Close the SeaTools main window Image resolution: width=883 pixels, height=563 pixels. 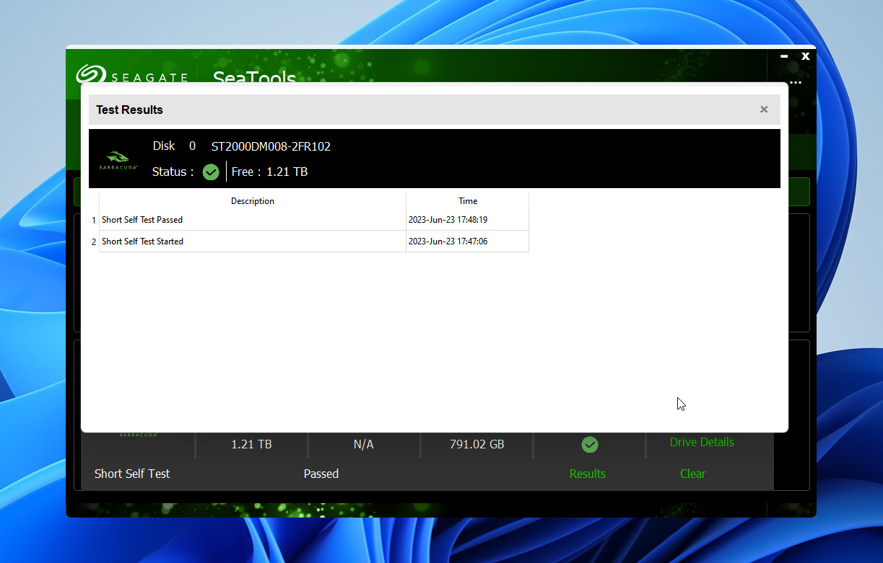pyautogui.click(x=806, y=56)
